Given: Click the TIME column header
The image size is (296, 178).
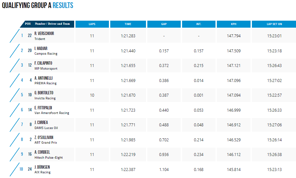Looking at the screenshot, I should [x=128, y=24].
